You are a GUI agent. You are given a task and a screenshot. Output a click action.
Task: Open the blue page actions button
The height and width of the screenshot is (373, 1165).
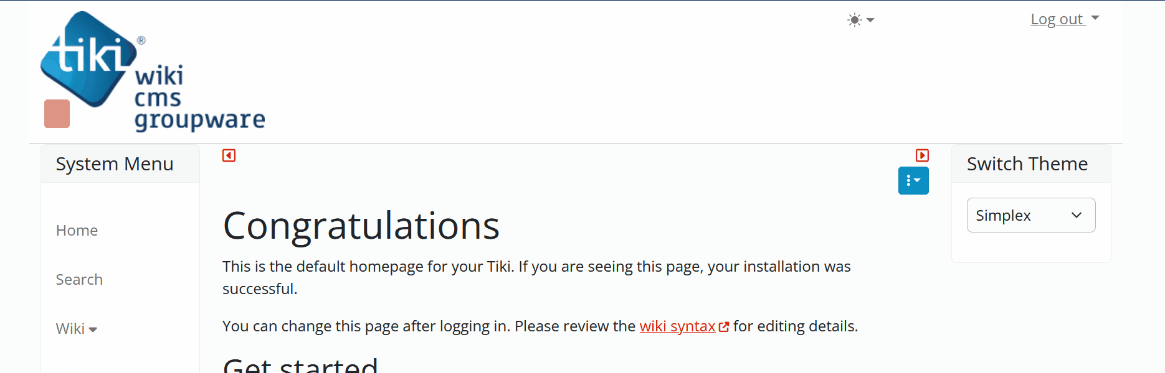pos(913,181)
